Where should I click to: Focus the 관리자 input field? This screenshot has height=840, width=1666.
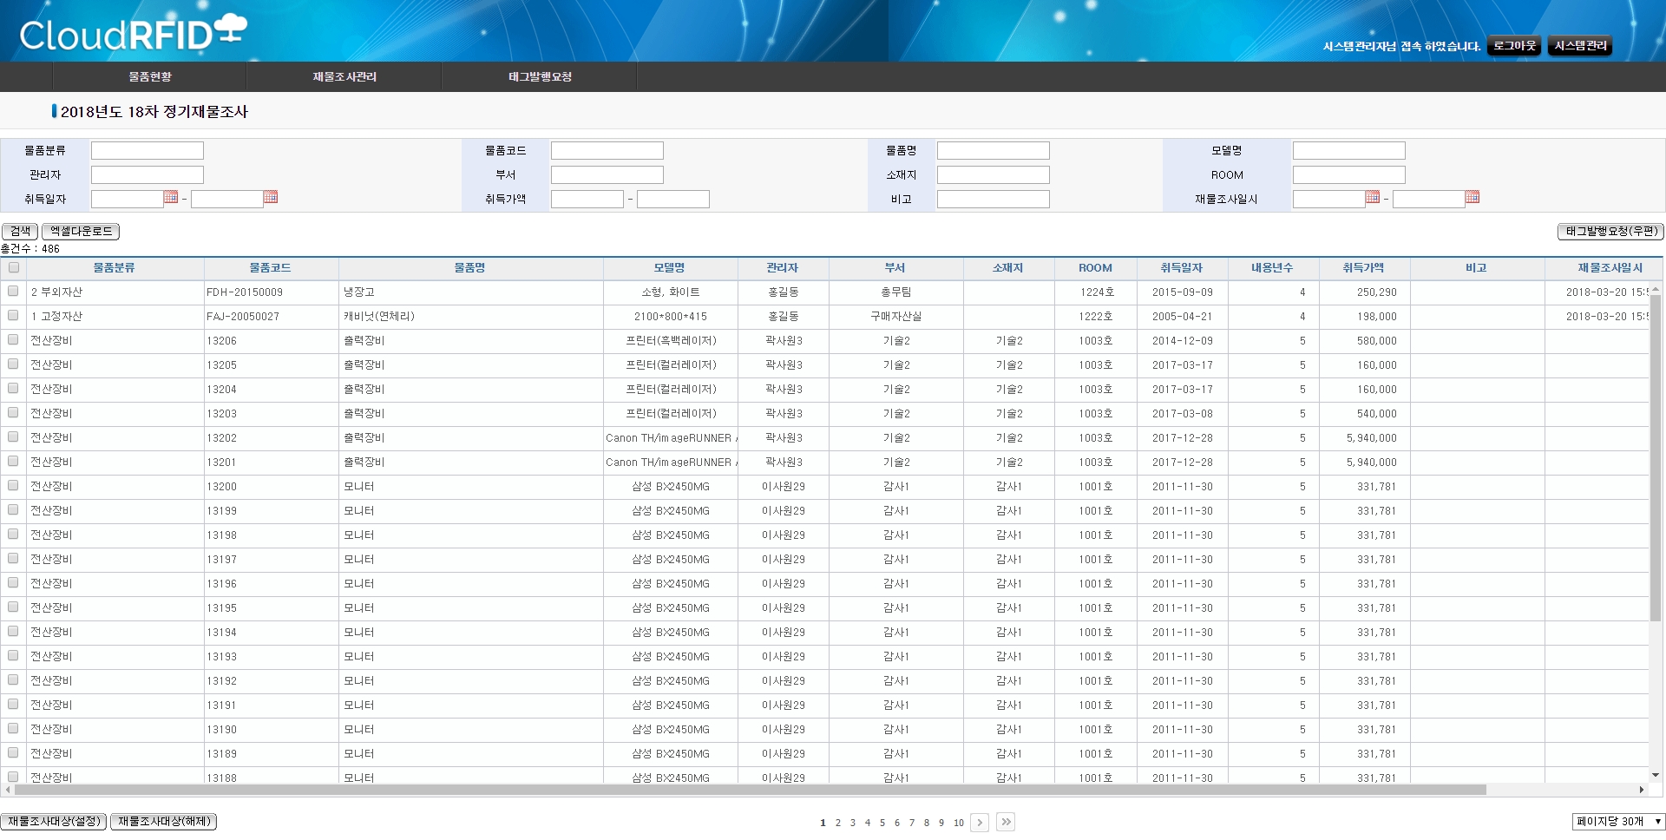point(148,174)
